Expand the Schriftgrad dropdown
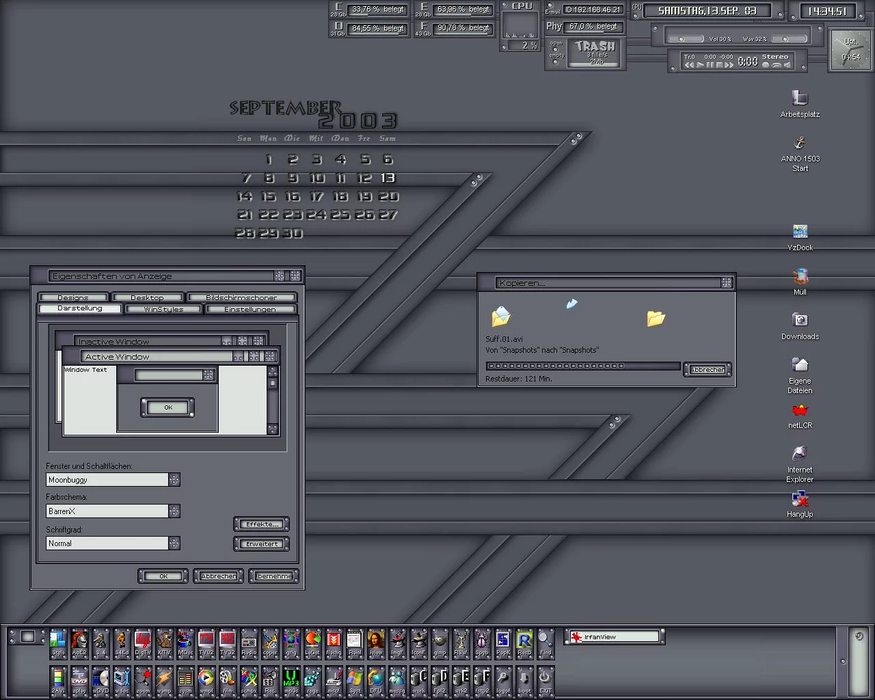The image size is (875, 700). coord(174,543)
